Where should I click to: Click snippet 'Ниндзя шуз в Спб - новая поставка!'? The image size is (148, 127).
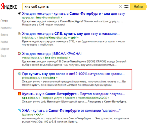(x=44, y=25)
